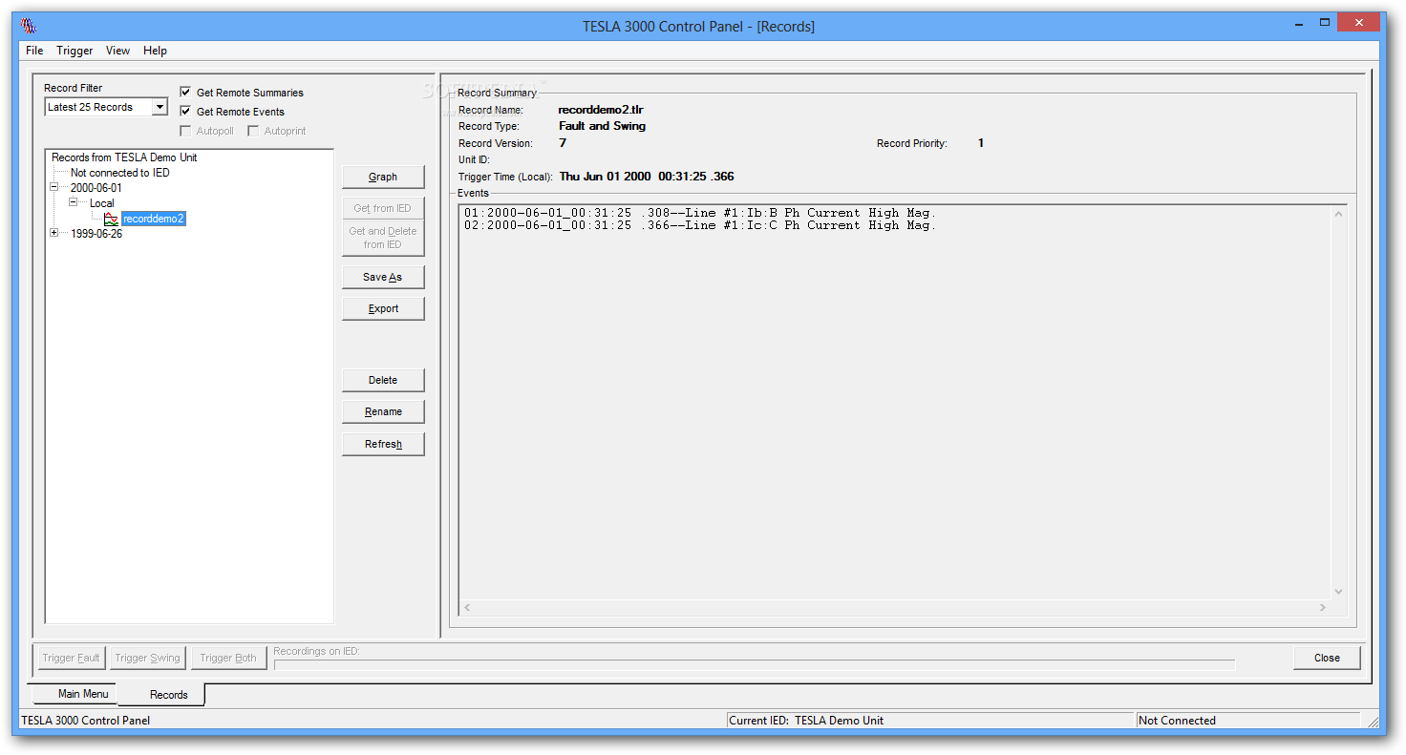The image size is (1406, 755).
Task: Open the Record Filter dropdown
Action: [x=160, y=107]
